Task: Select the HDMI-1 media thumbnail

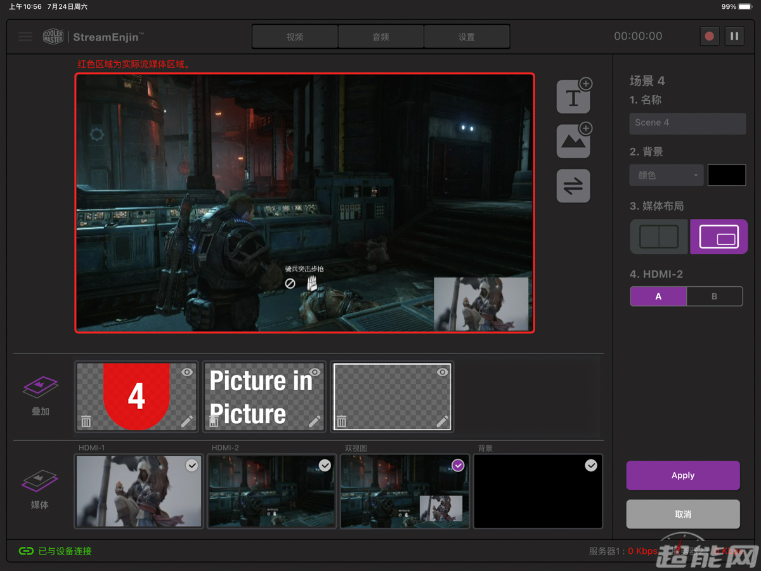Action: [x=139, y=491]
